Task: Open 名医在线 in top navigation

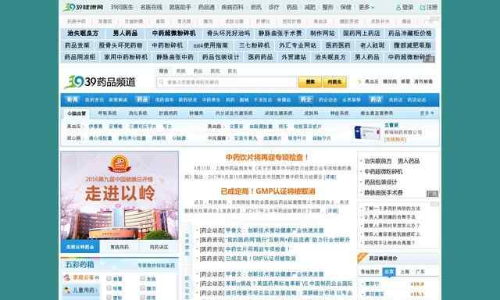Action: (151, 7)
